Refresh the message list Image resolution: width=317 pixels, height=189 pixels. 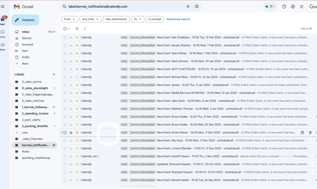coord(77,29)
